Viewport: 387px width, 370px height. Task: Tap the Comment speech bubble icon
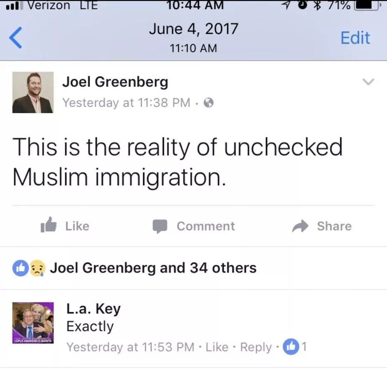point(160,226)
